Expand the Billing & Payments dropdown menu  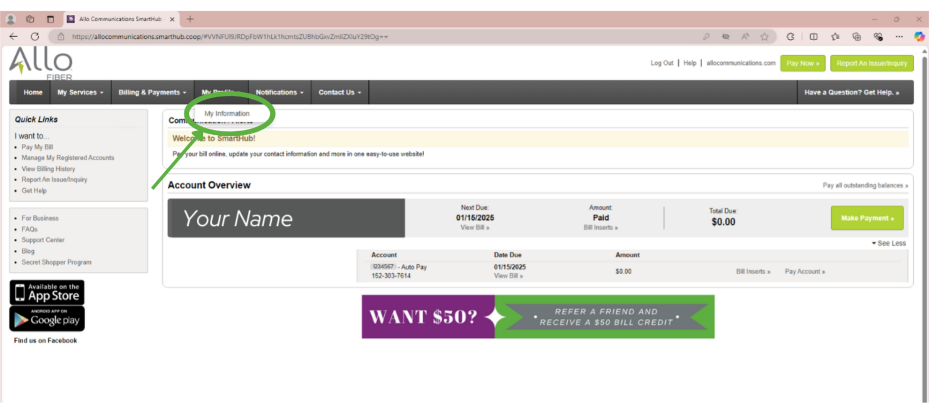click(152, 92)
